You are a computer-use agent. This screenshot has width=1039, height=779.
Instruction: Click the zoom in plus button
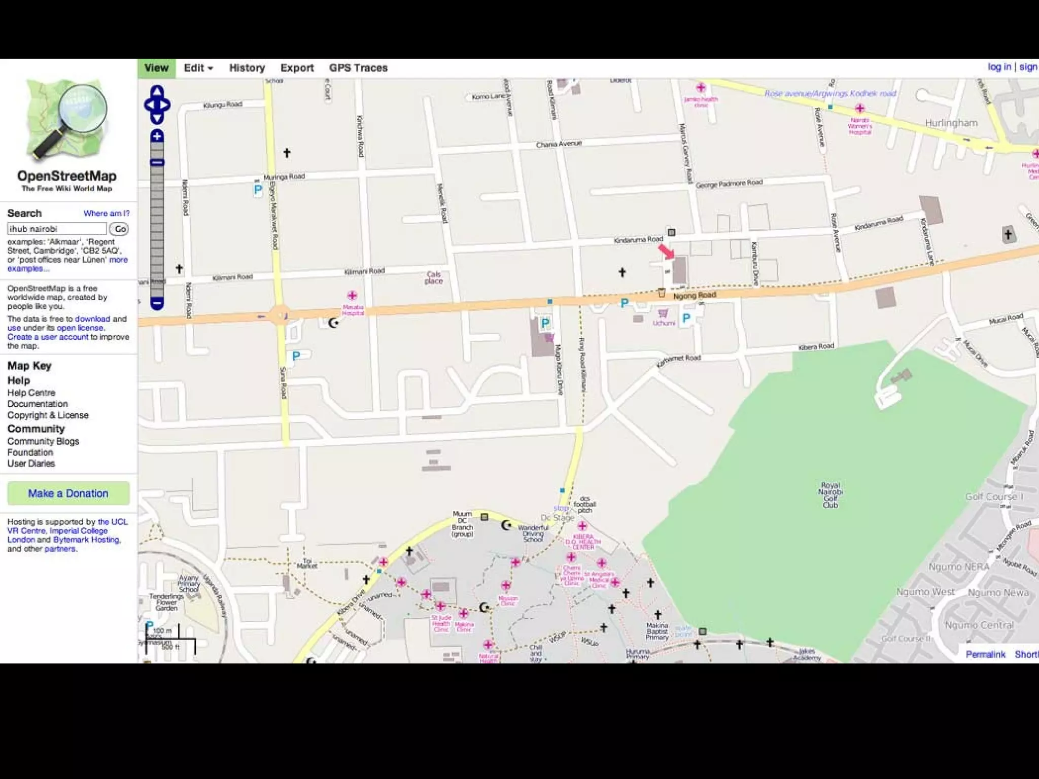click(157, 136)
